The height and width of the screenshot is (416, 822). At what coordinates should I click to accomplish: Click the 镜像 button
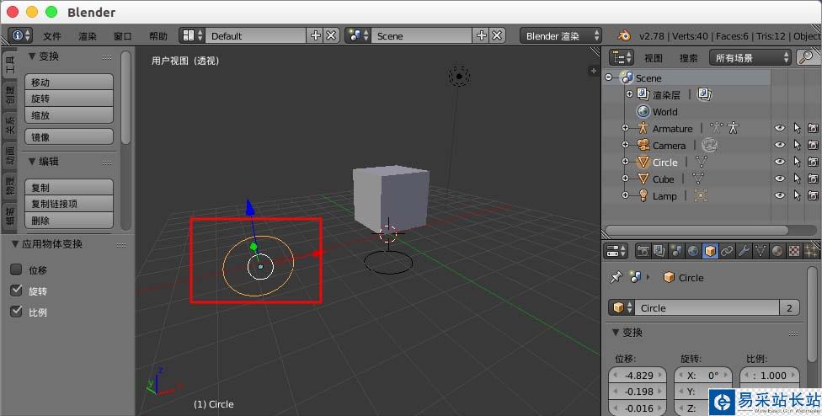coord(71,136)
